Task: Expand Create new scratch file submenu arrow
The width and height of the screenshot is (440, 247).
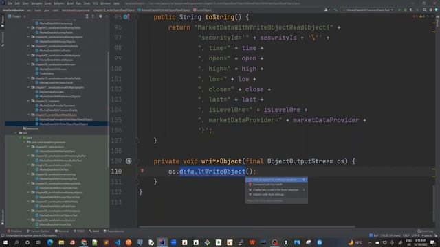Action: (x=304, y=189)
